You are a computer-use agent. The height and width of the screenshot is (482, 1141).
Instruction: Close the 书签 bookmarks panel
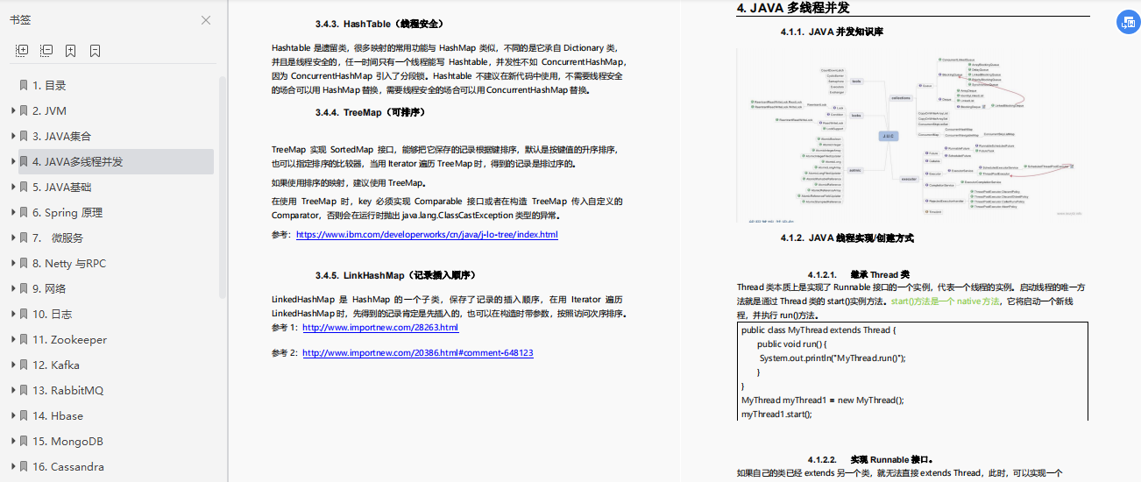[x=206, y=20]
